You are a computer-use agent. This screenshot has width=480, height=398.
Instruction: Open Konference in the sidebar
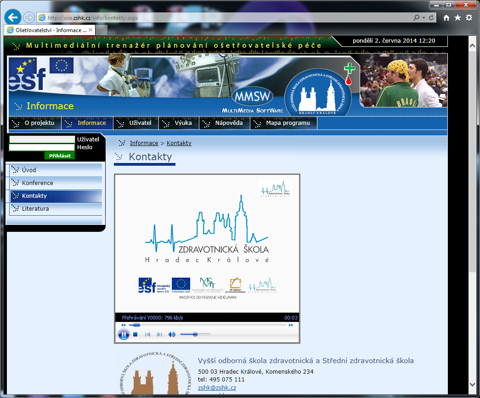tap(56, 183)
